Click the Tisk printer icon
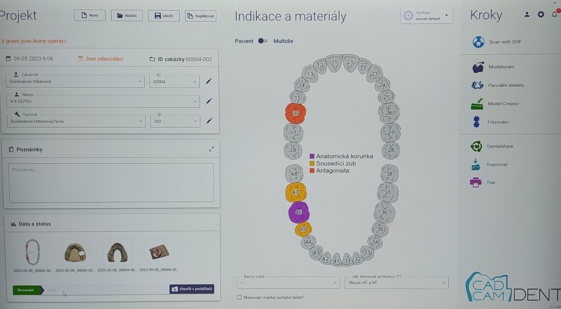The height and width of the screenshot is (309, 561). (x=476, y=182)
